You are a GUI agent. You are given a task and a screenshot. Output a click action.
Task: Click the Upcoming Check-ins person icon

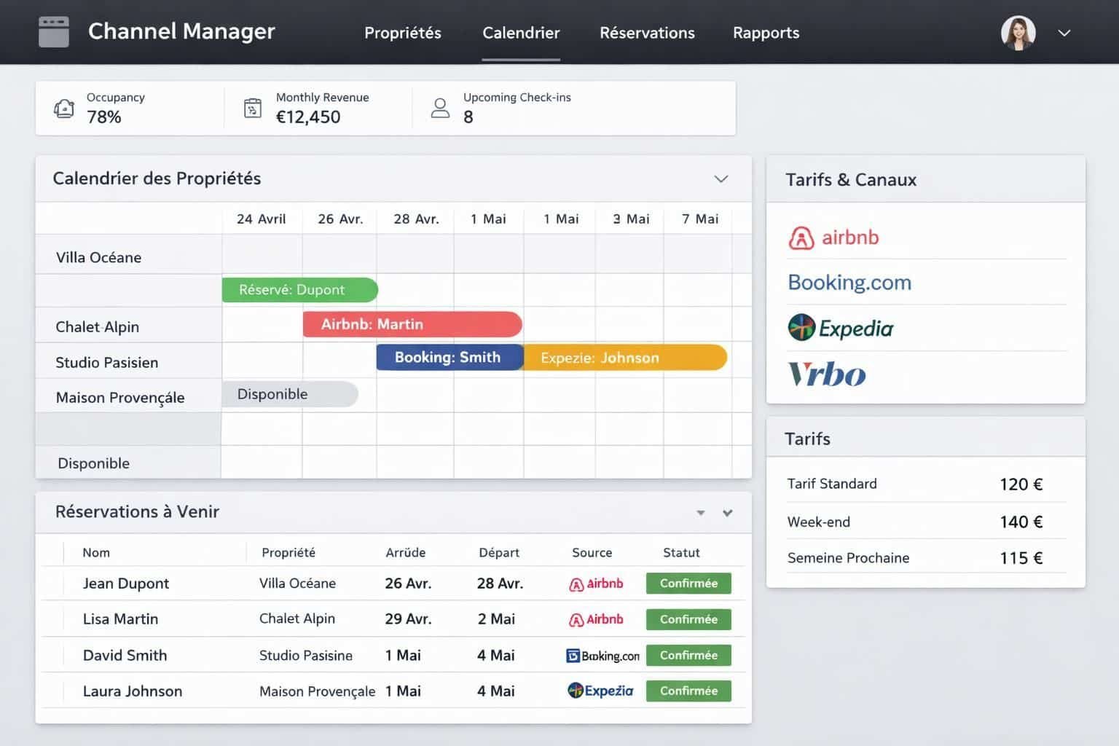pos(440,107)
